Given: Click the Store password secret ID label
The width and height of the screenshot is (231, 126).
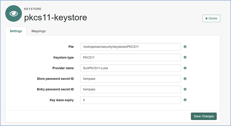Looking at the screenshot, I should pos(55,79).
